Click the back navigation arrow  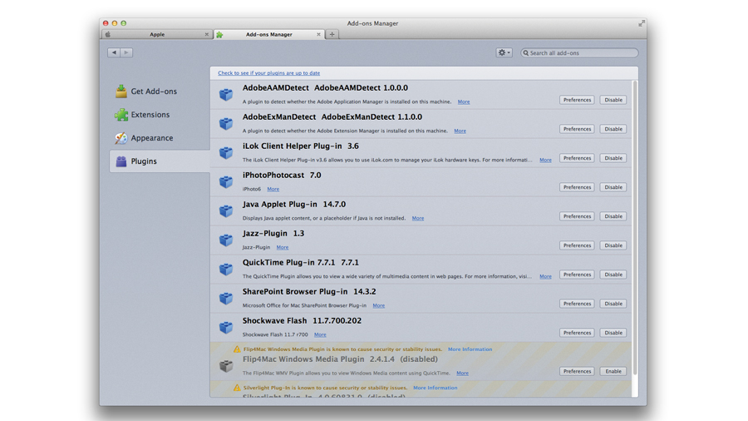click(114, 52)
